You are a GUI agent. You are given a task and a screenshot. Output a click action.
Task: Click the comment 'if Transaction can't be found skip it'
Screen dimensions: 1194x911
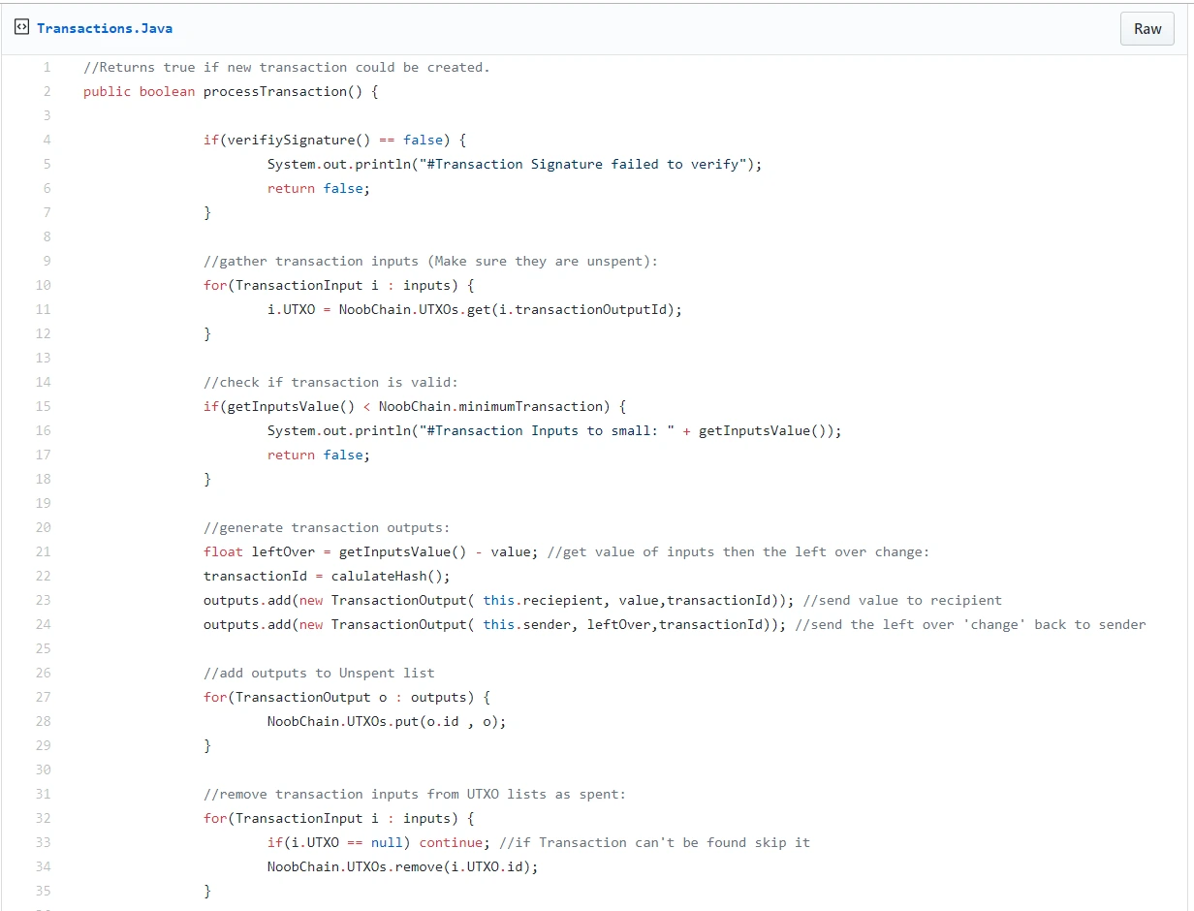(x=655, y=842)
